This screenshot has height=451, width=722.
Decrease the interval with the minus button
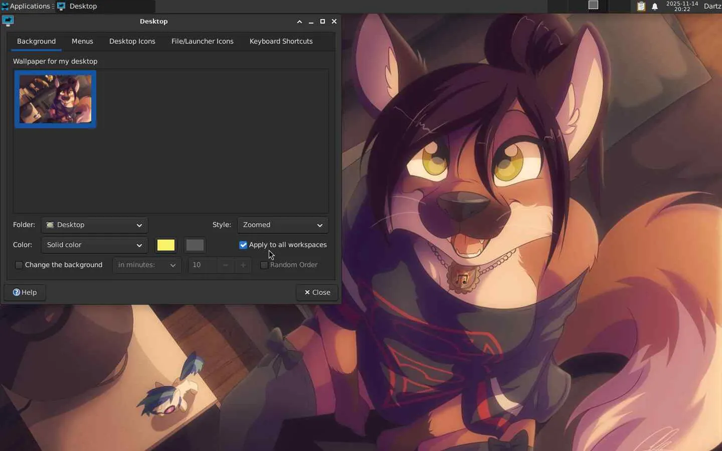(226, 265)
